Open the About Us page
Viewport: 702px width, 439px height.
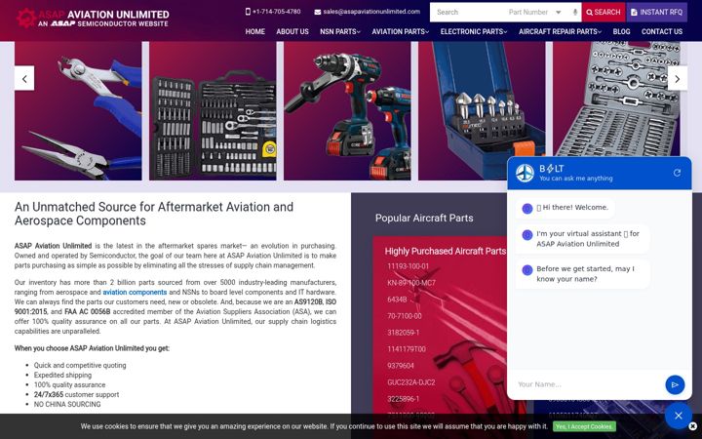(x=292, y=32)
